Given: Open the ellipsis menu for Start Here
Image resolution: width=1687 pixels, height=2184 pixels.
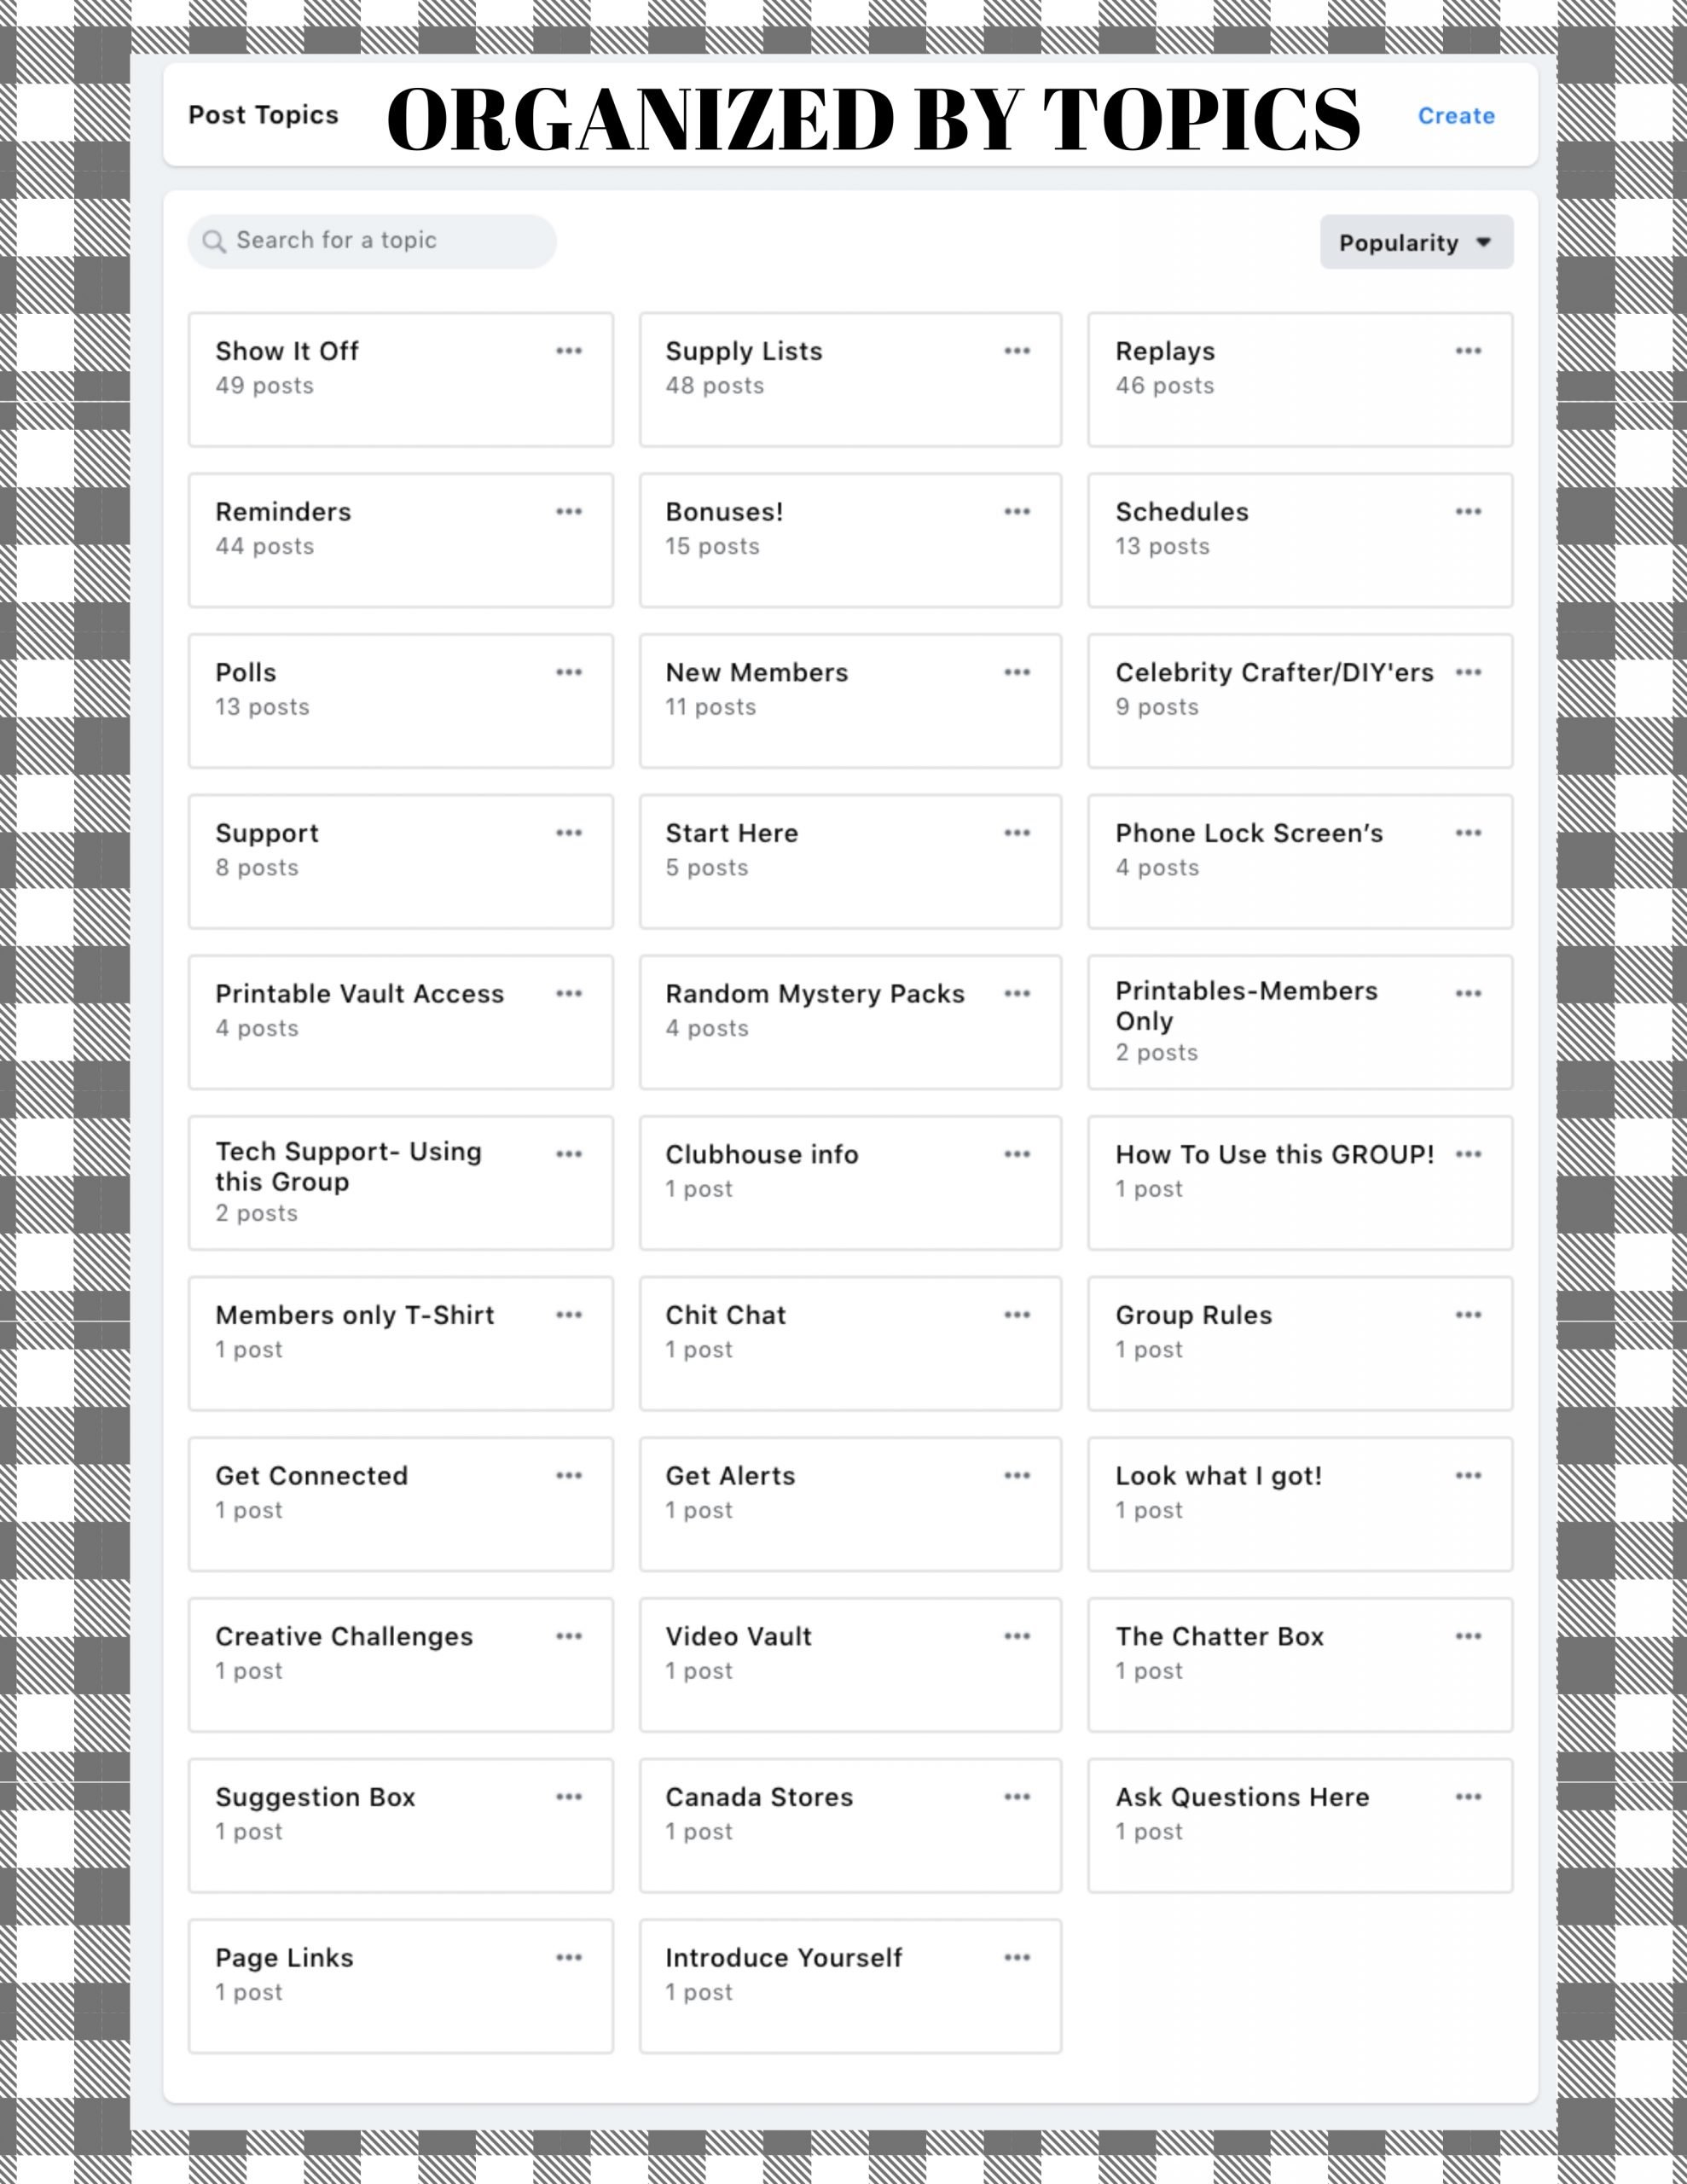Looking at the screenshot, I should pyautogui.click(x=1017, y=833).
